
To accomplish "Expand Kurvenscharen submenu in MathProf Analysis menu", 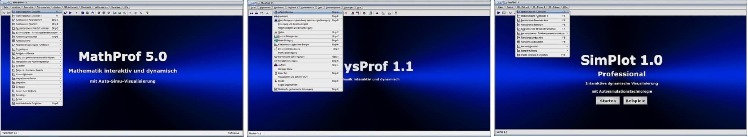I will (37, 32).
